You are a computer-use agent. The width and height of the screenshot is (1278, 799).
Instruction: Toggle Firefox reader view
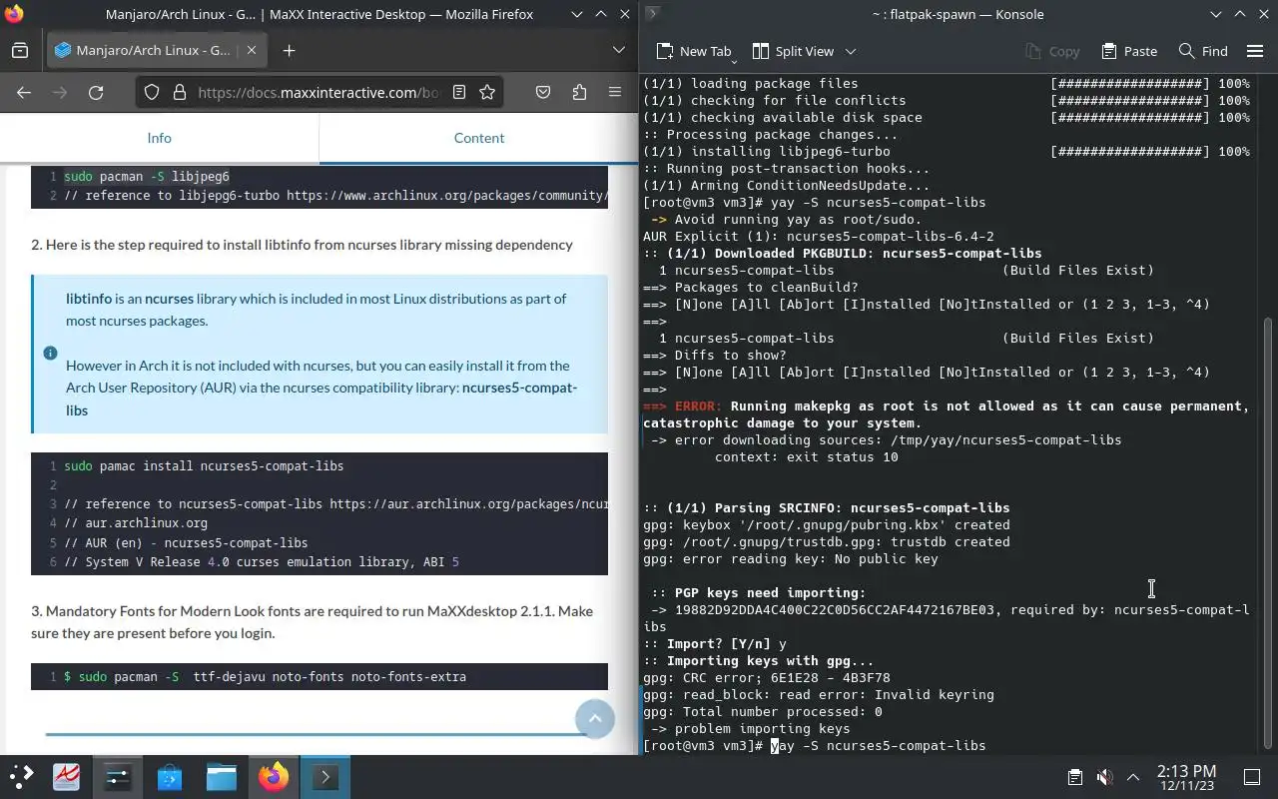click(x=459, y=92)
